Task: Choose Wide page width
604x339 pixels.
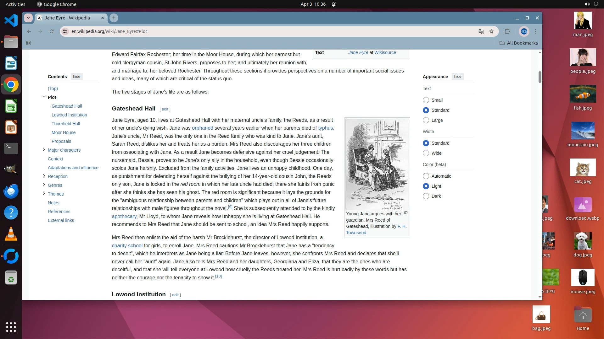Action: click(x=426, y=153)
